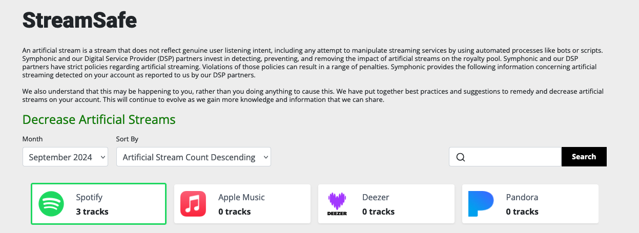The width and height of the screenshot is (639, 233).
Task: Open the Month dropdown showing September 2024
Action: click(65, 157)
